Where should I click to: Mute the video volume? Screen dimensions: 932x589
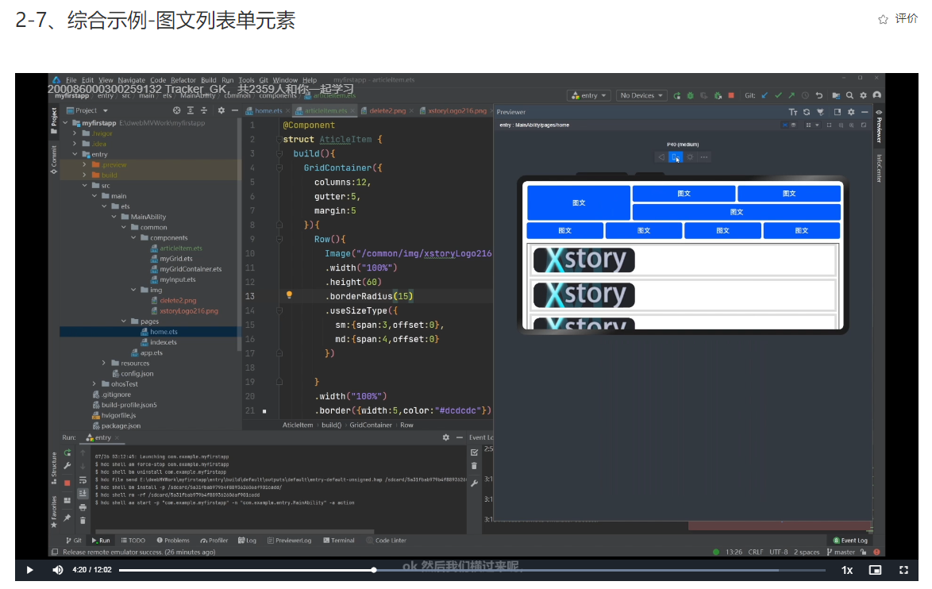[58, 570]
